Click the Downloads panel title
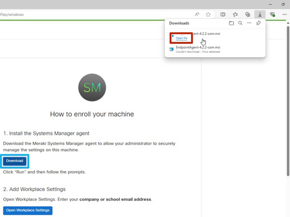Image resolution: width=290 pixels, height=217 pixels. coord(179,23)
